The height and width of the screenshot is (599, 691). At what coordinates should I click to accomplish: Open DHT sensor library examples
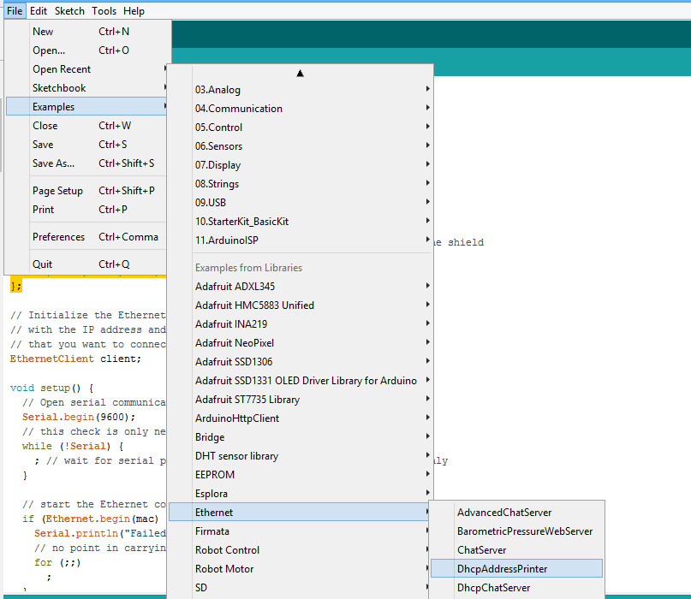coord(300,456)
